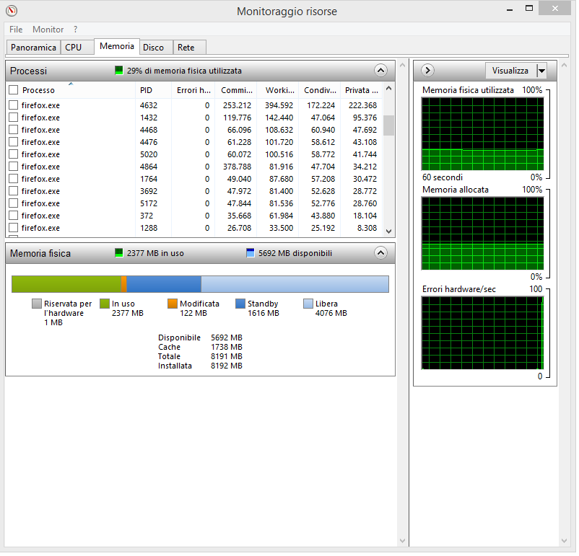Select the Memoria tab
The image size is (579, 556).
tap(118, 46)
